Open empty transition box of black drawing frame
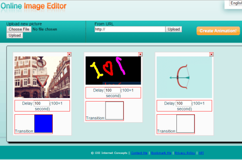The width and height of the screenshot is (242, 160). 114,110
